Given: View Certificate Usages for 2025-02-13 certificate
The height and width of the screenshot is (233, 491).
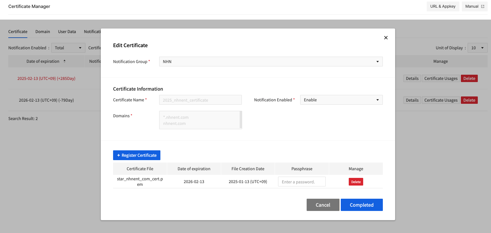Looking at the screenshot, I should tap(441, 78).
